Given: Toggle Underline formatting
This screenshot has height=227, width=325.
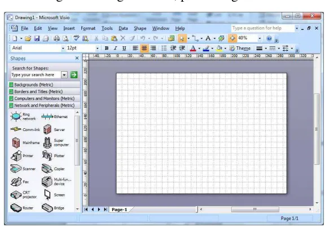Looking at the screenshot, I should [x=124, y=49].
